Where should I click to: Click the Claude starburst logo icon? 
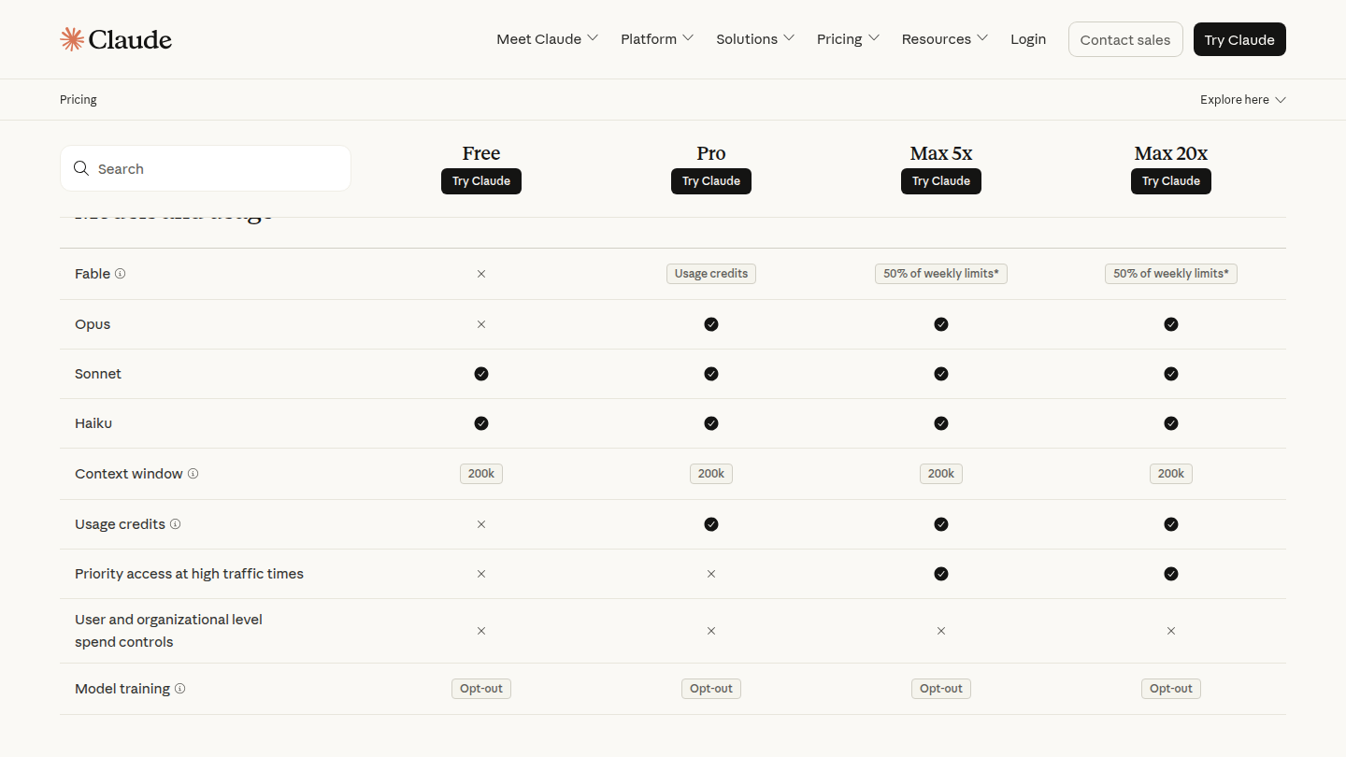pyautogui.click(x=72, y=39)
